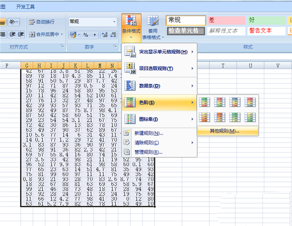Select column F header
Screen dimensions: 292x226
click(x=7, y=65)
